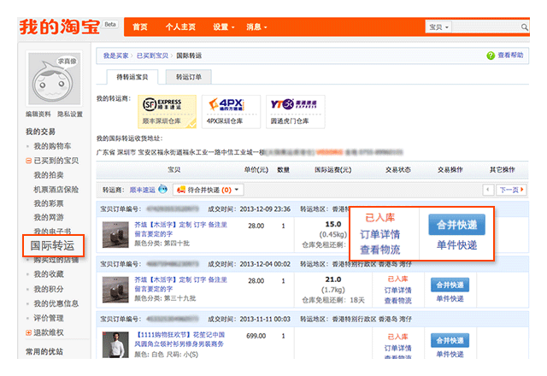The height and width of the screenshot is (376, 547).
Task: Open 国际转运 in the sidebar
Action: point(53,246)
